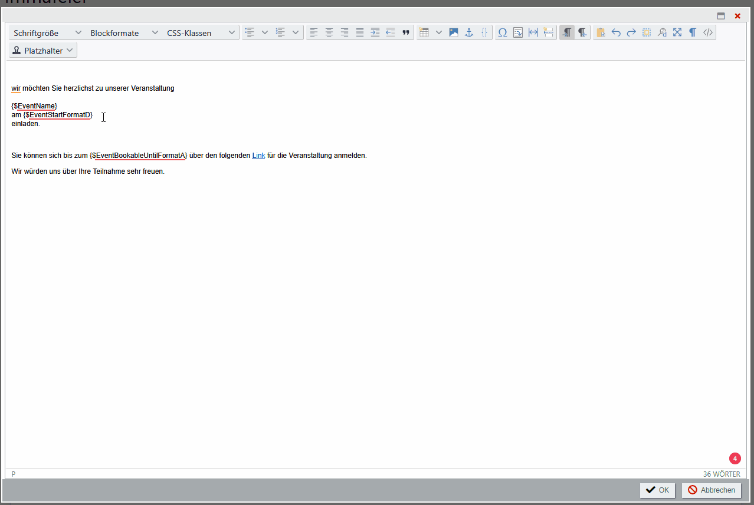Switch editor to fullscreen mode
754x505 pixels.
click(x=677, y=33)
